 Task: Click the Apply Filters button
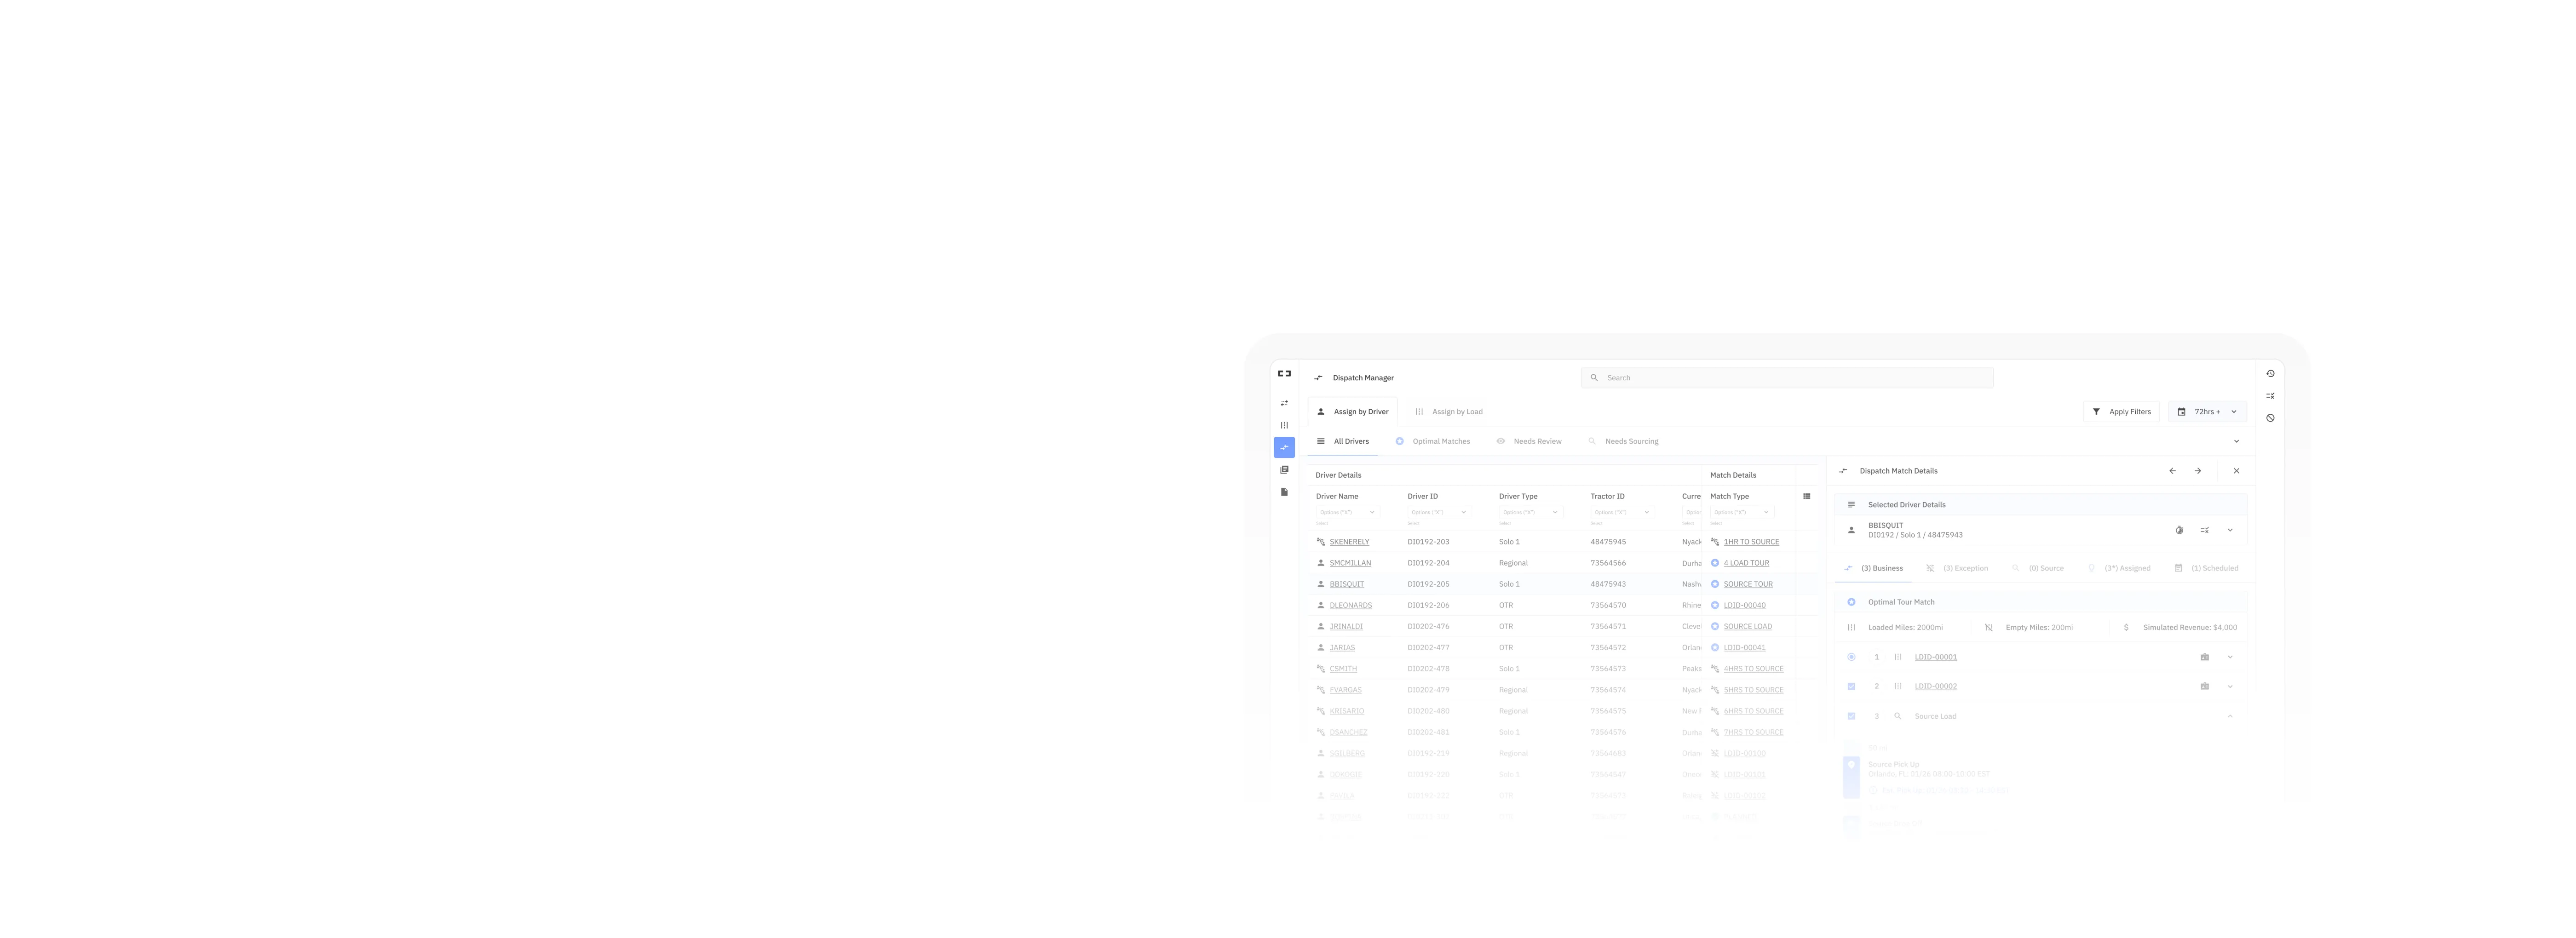2121,412
